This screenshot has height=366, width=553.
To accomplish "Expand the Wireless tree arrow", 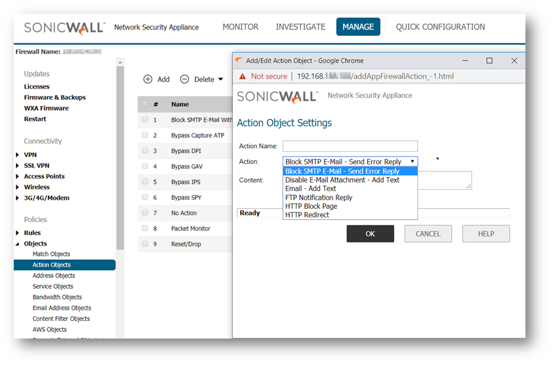I will (17, 187).
